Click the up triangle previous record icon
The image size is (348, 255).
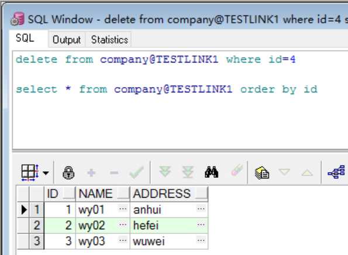coord(307,173)
